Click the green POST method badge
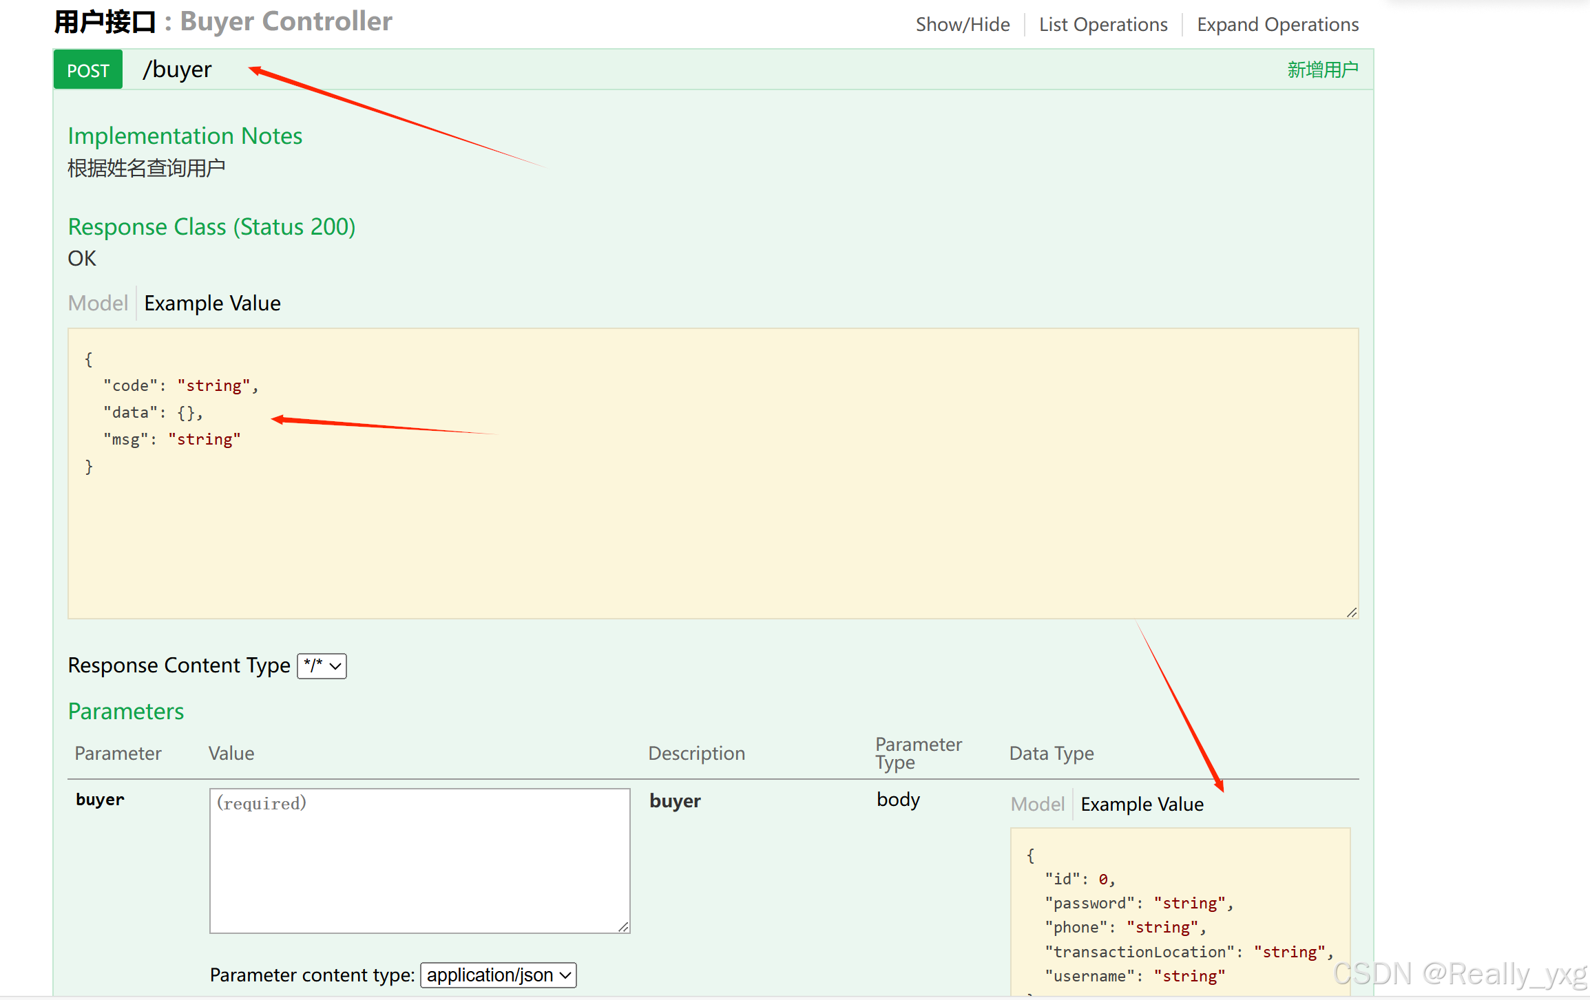1590x1000 pixels. 87,69
